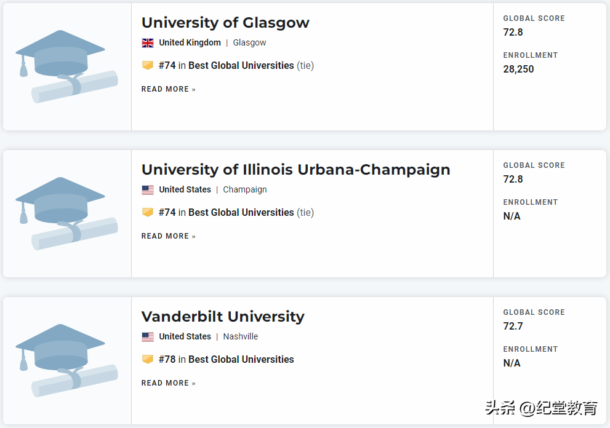Click Vanderbilt's yellow ranking badge icon

point(148,359)
